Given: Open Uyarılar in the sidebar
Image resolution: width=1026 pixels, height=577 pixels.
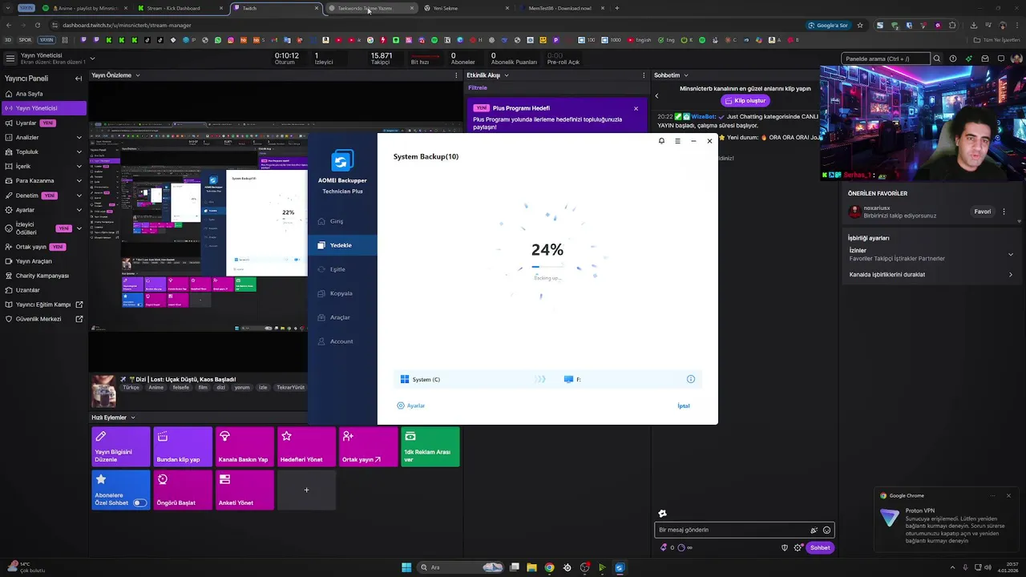Looking at the screenshot, I should coord(43,123).
